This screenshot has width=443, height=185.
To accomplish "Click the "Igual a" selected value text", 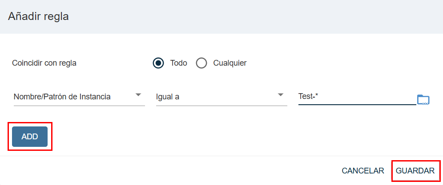I will (x=168, y=97).
